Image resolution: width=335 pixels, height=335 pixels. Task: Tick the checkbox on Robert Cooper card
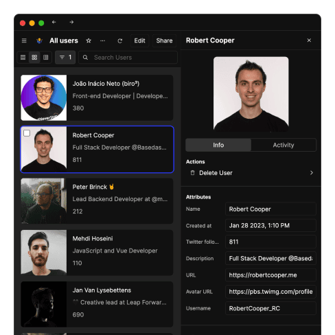coord(27,133)
